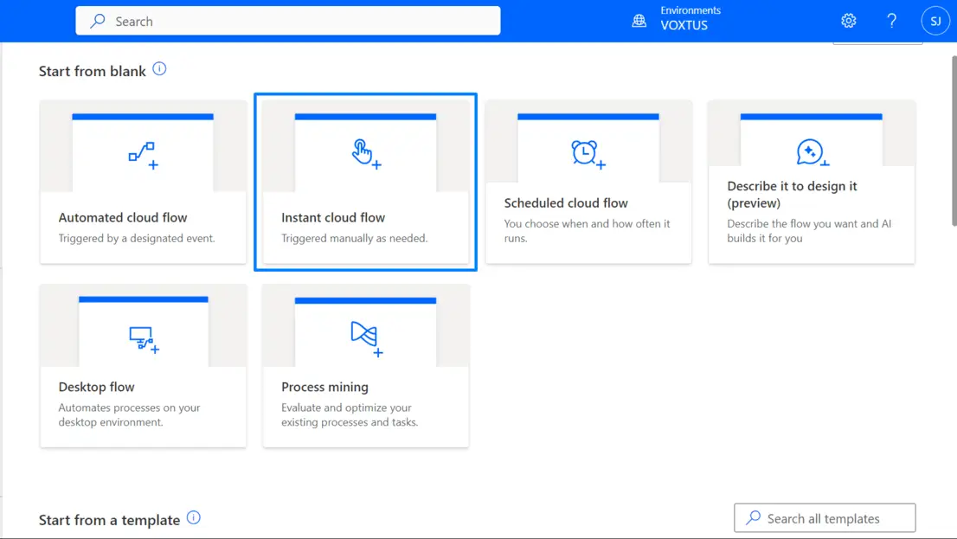Open the Help question mark icon
957x539 pixels.
tap(892, 21)
